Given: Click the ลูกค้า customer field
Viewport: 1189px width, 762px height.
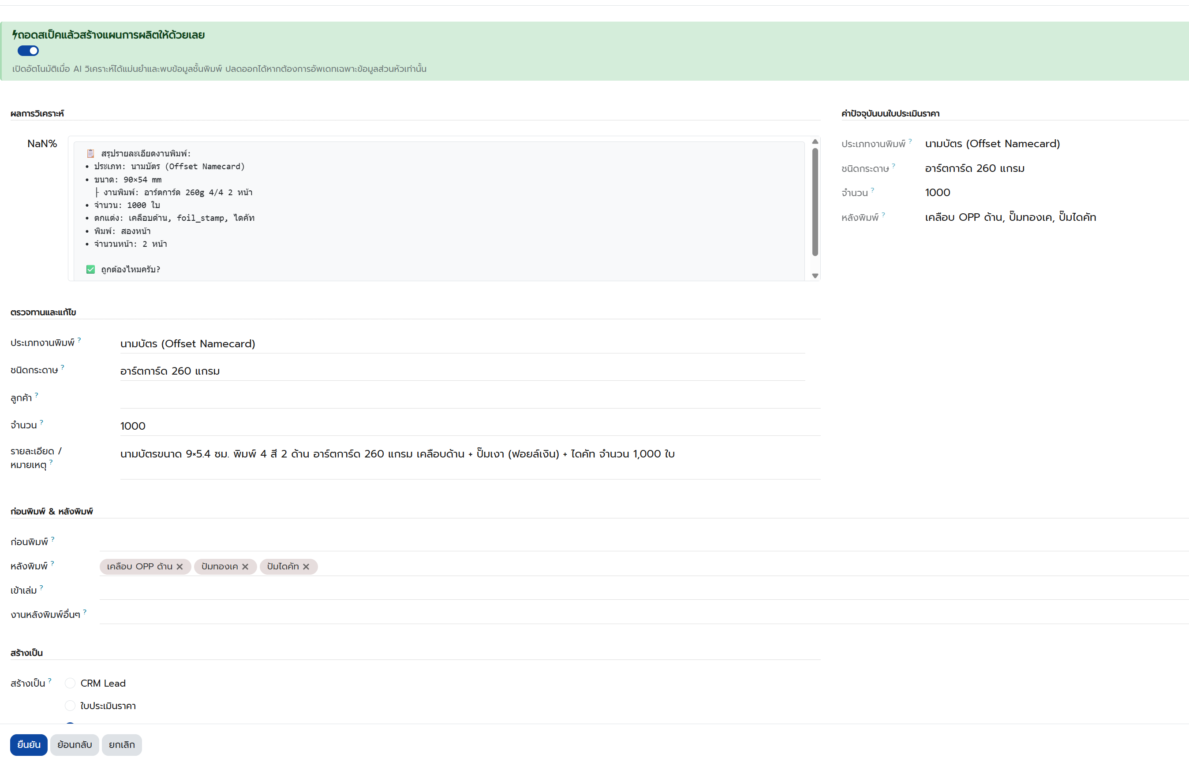Looking at the screenshot, I should click(x=470, y=398).
